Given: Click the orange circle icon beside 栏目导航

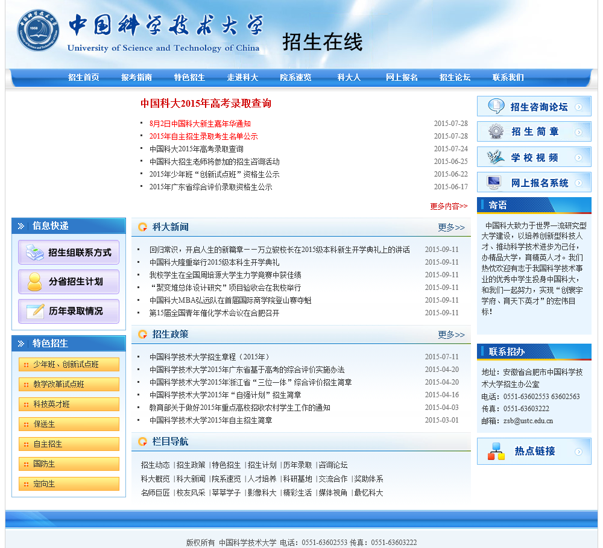Looking at the screenshot, I should [143, 442].
